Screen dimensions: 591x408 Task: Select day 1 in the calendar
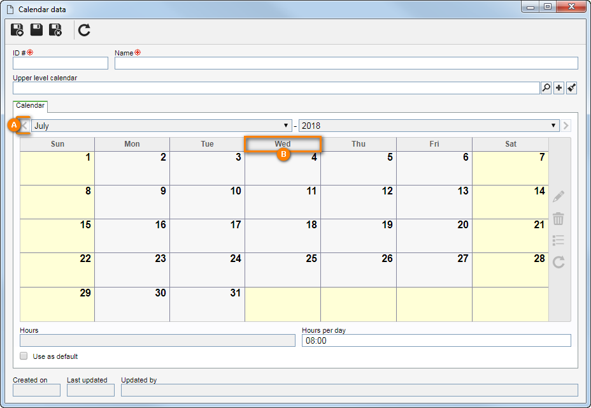pos(57,168)
